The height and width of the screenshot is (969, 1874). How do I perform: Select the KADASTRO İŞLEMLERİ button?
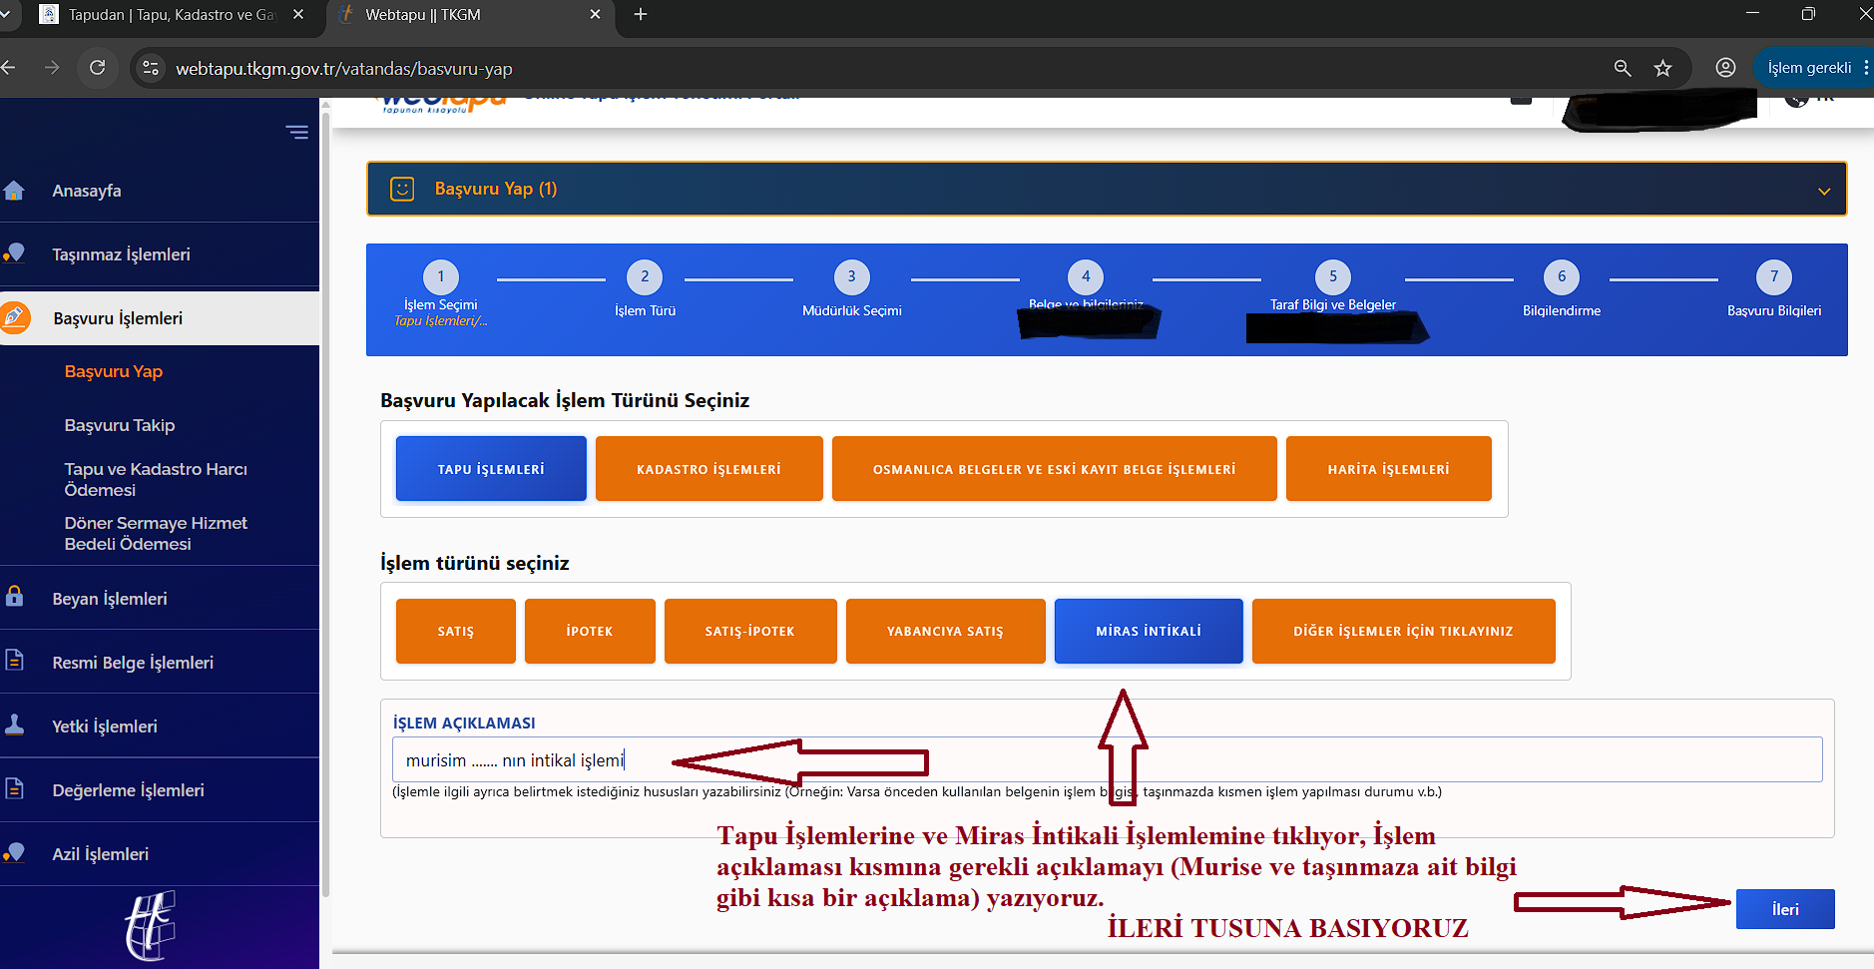[708, 468]
